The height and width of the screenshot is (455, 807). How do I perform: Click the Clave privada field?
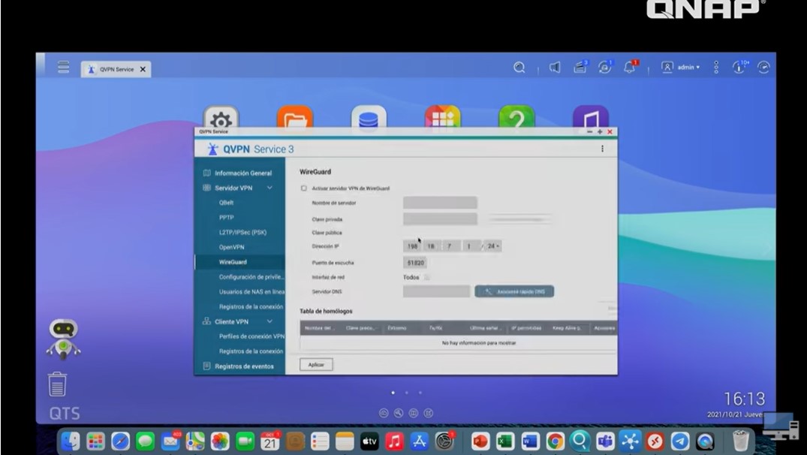(440, 218)
